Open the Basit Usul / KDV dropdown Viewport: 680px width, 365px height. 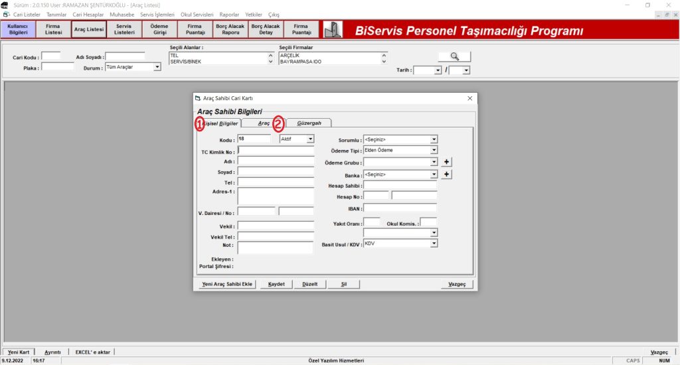pos(434,244)
